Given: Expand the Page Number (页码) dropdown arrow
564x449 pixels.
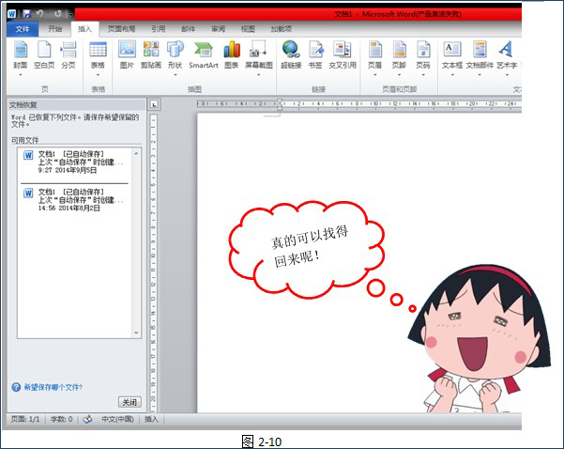Looking at the screenshot, I should point(423,75).
